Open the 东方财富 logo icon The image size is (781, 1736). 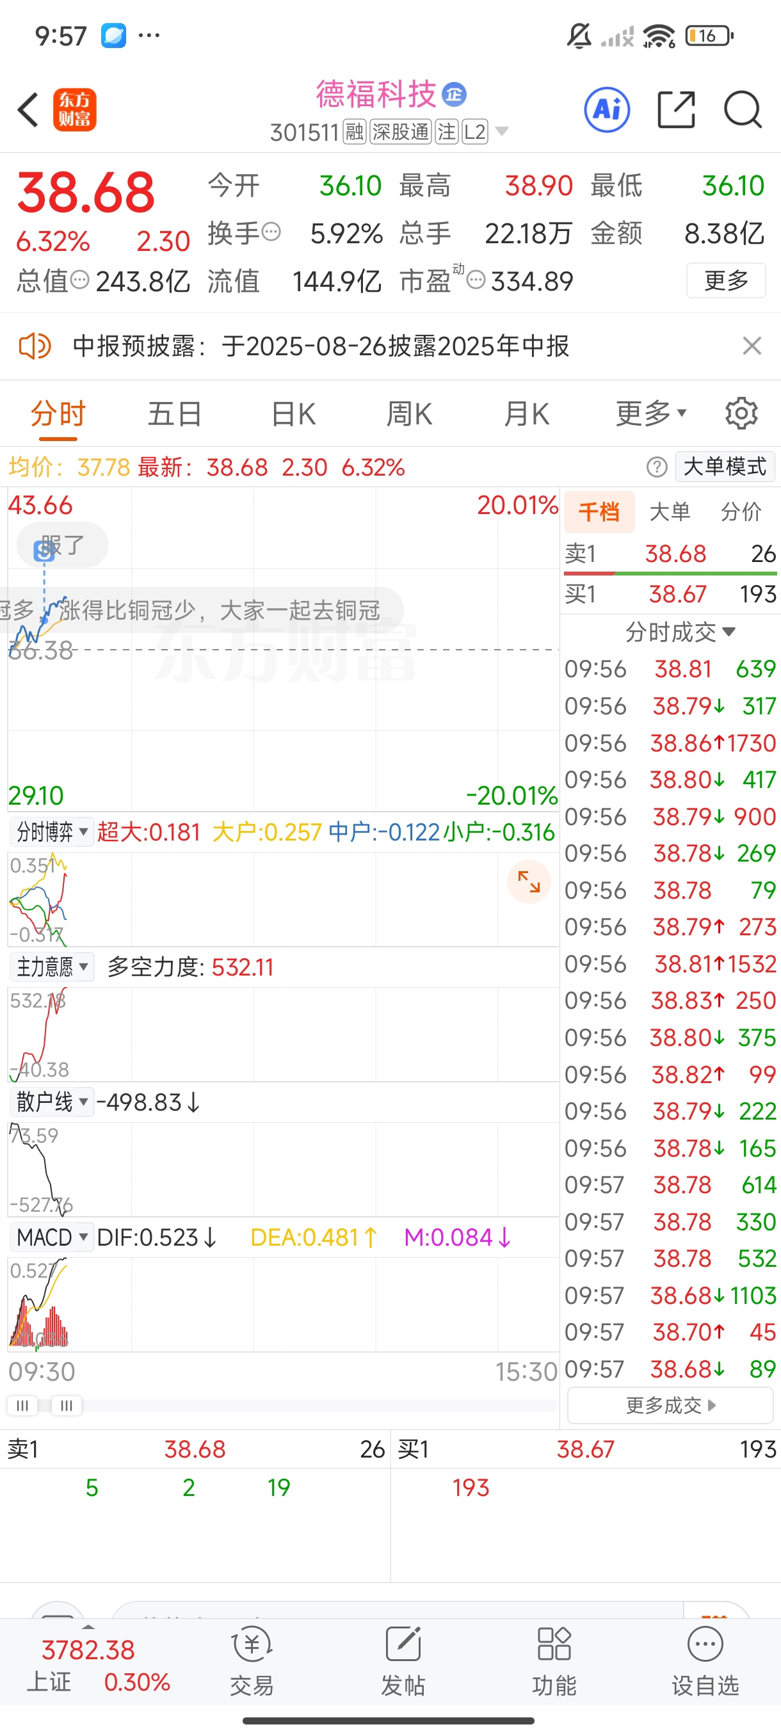tap(75, 110)
